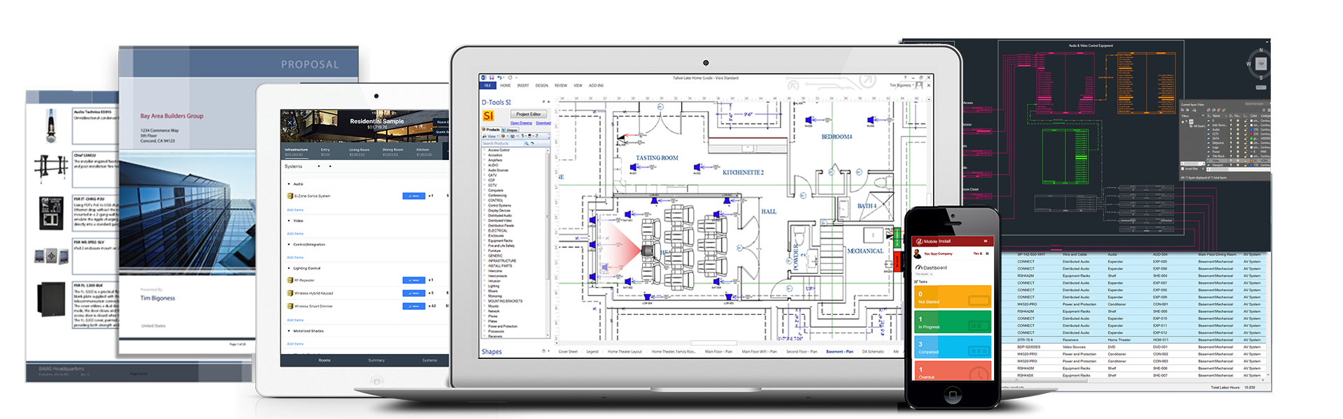Viewport: 1343px width, 419px height.
Task: Collapse the Control/Integration section on the tablet
Action: point(289,244)
